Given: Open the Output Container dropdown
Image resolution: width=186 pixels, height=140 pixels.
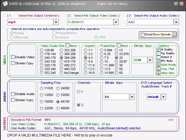Looking at the screenshot, I should 56,22.
